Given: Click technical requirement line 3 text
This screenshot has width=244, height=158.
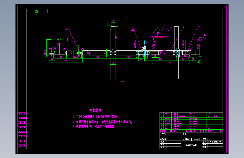Looking at the screenshot, I should pos(94,127).
